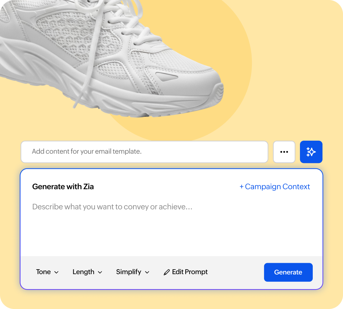343x309 pixels.
Task: Expand the Simplify options dropdown
Action: pyautogui.click(x=133, y=272)
